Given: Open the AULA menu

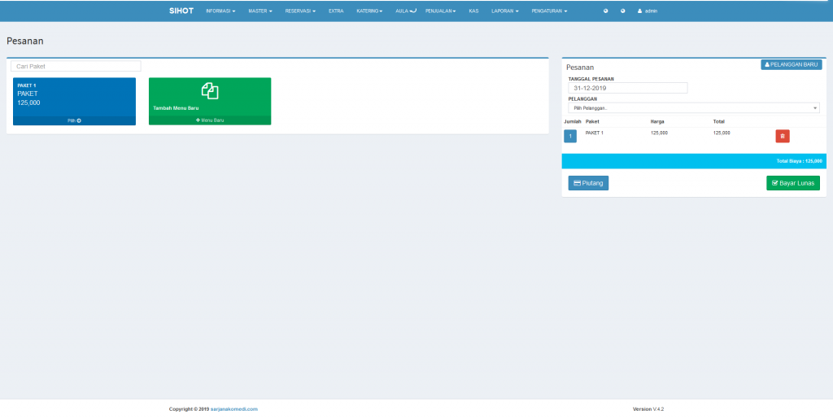Looking at the screenshot, I should (x=406, y=11).
